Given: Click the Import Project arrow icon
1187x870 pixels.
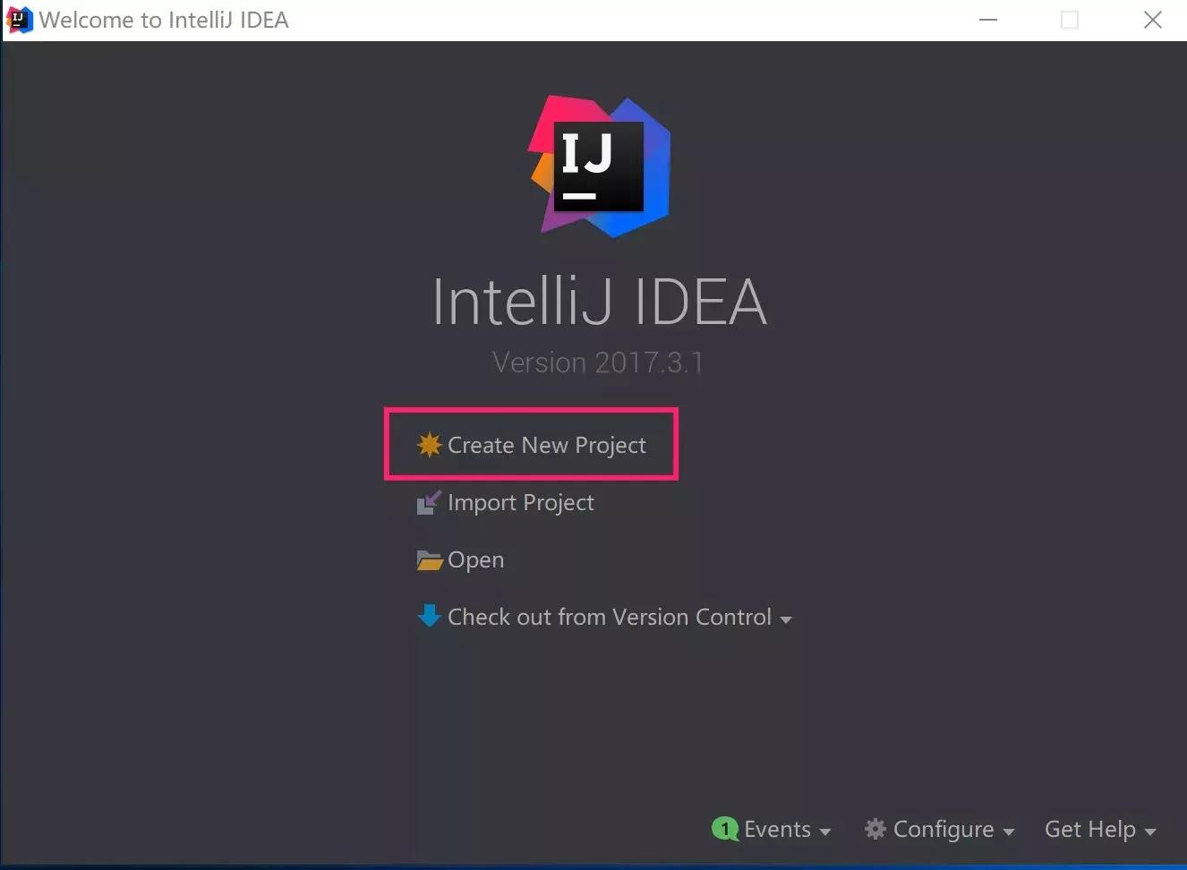Looking at the screenshot, I should point(429,502).
